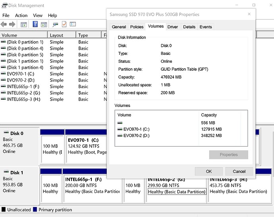Click the Forward arrow toolbar icon
The height and width of the screenshot is (217, 274).
click(x=12, y=24)
